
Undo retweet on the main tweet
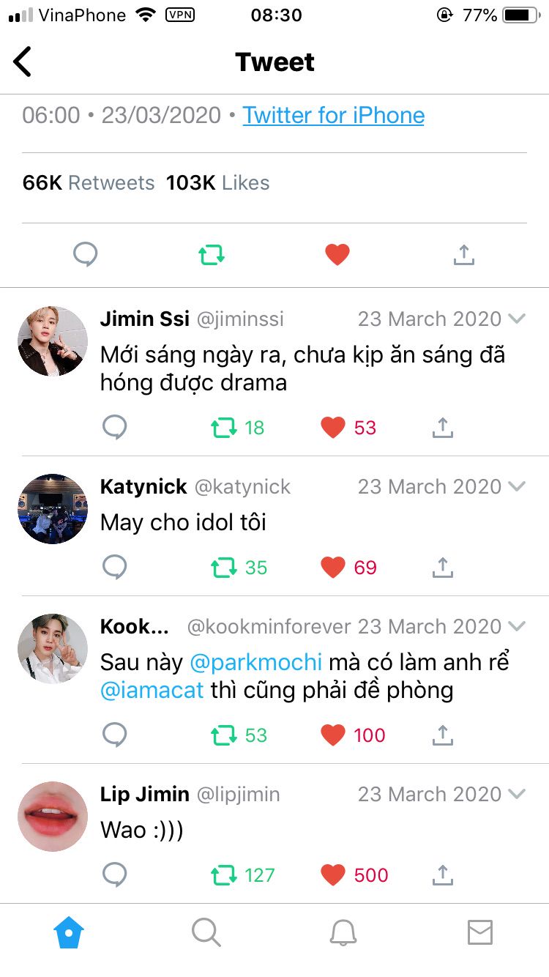tap(212, 255)
